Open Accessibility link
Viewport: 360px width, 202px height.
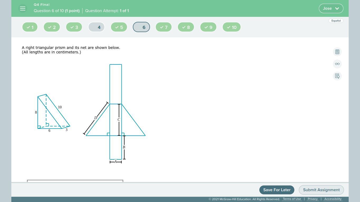click(333, 199)
